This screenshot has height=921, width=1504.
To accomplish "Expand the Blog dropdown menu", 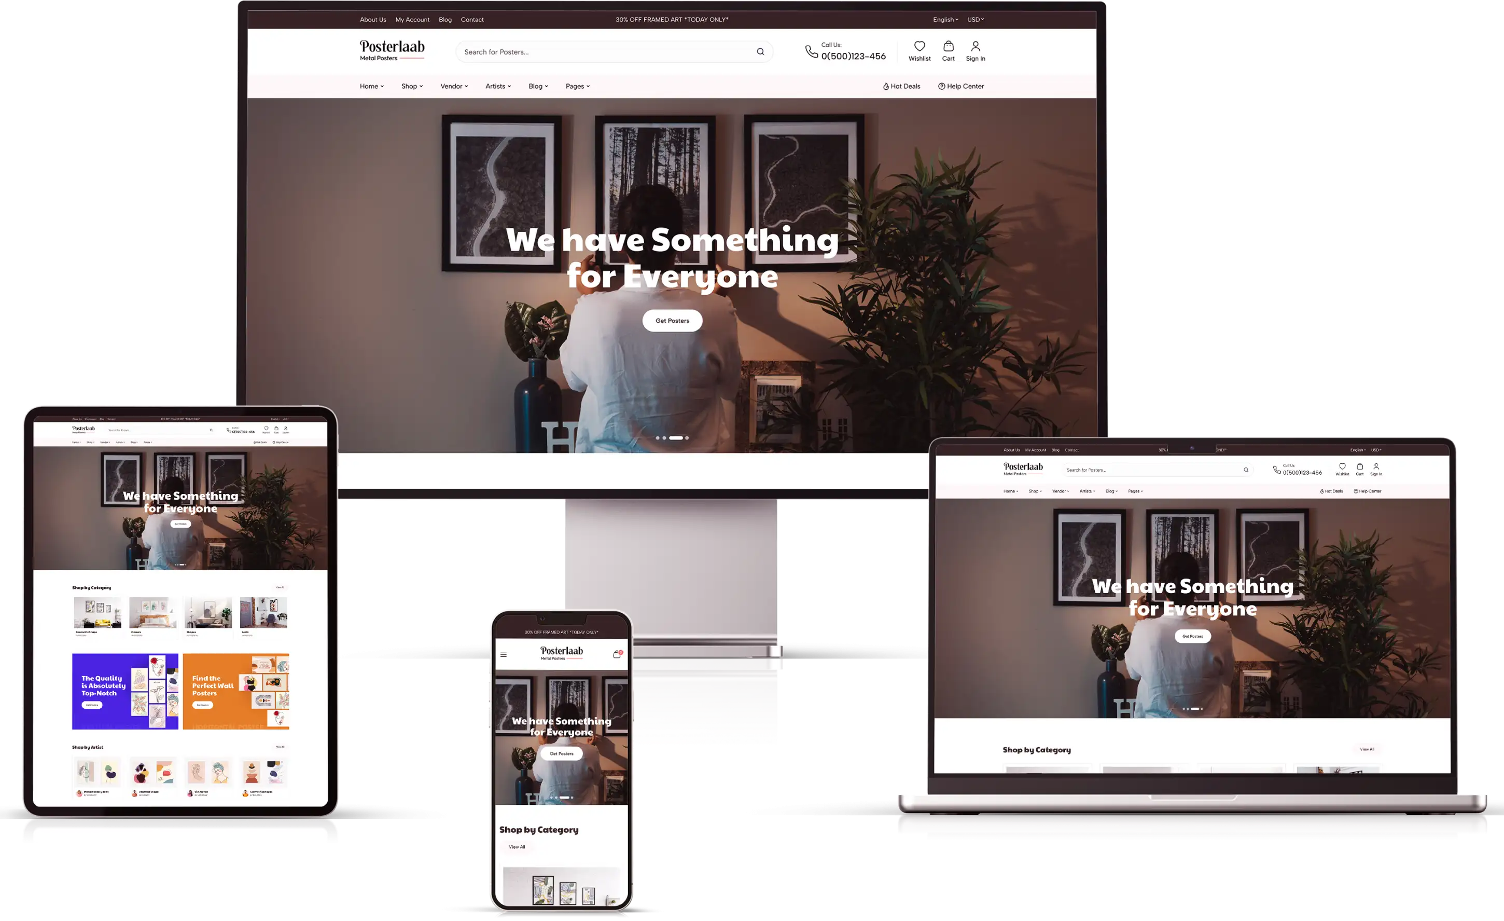I will coord(538,86).
